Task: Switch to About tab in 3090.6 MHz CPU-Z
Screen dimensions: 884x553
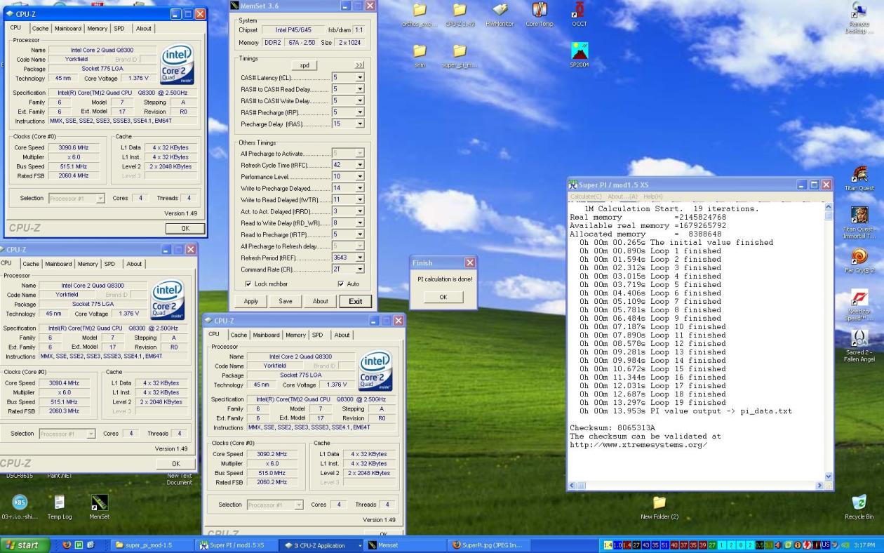Action: click(143, 29)
